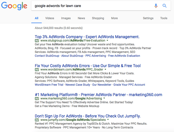Open the 'Top 3% AdWords Company' ad headline
The image size is (174, 132).
(x=87, y=37)
